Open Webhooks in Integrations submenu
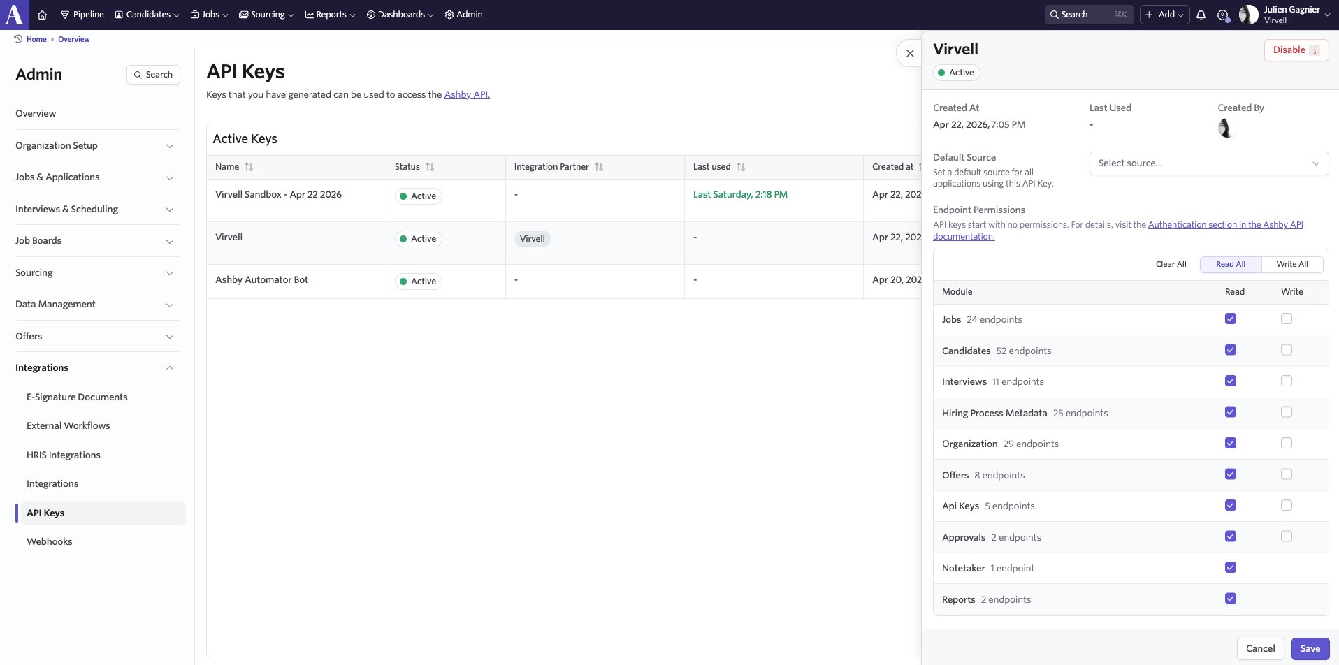Viewport: 1339px width, 665px height. click(x=50, y=541)
